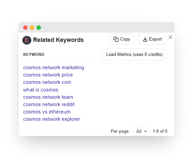Click the Copy button

tap(122, 39)
